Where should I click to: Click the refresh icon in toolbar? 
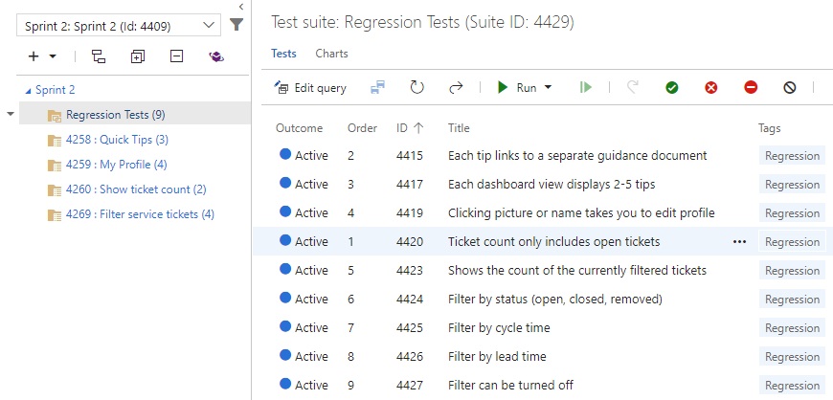pyautogui.click(x=416, y=87)
